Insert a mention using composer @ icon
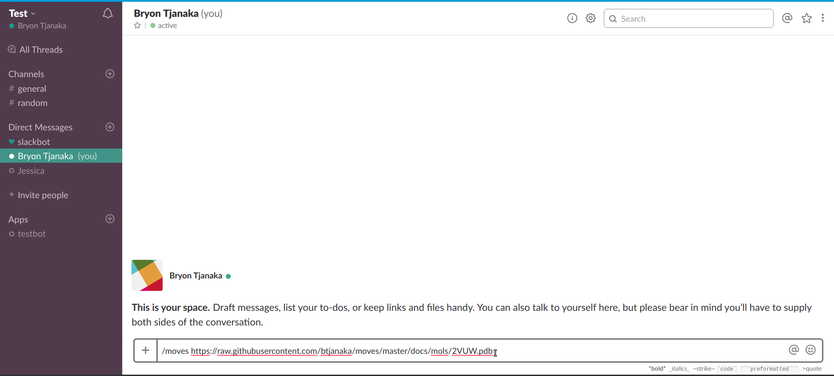 click(x=794, y=350)
